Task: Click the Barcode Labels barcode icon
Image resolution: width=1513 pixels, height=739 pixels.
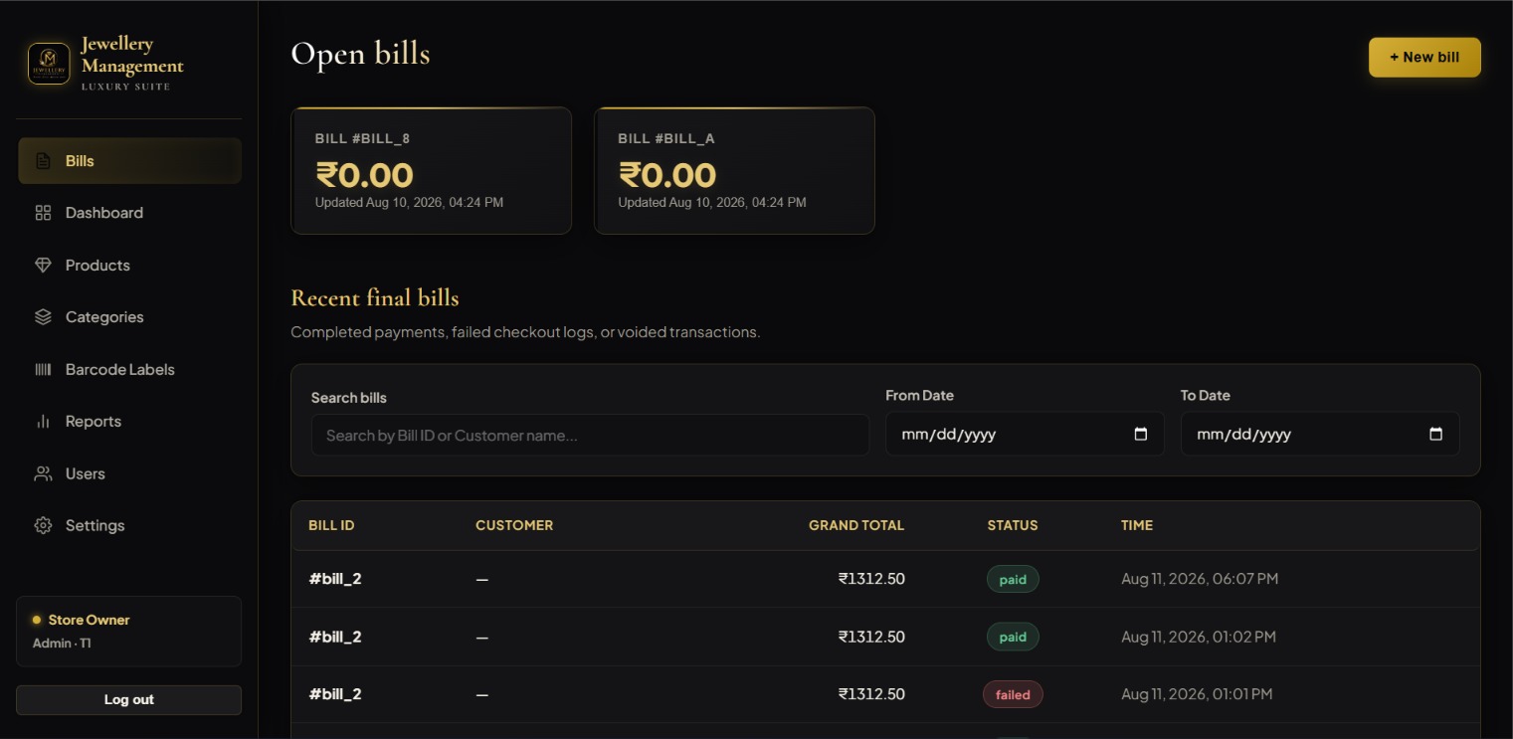Action: [x=43, y=370]
